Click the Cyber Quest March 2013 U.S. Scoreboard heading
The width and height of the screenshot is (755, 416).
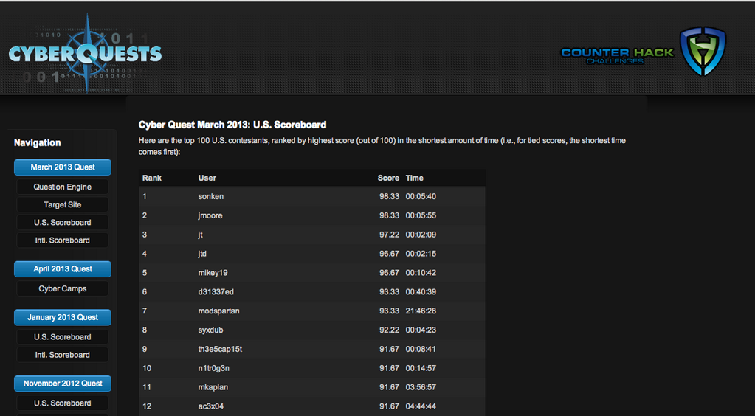click(x=232, y=125)
